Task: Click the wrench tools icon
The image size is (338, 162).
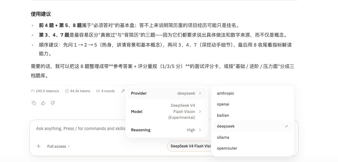Action: (x=123, y=91)
